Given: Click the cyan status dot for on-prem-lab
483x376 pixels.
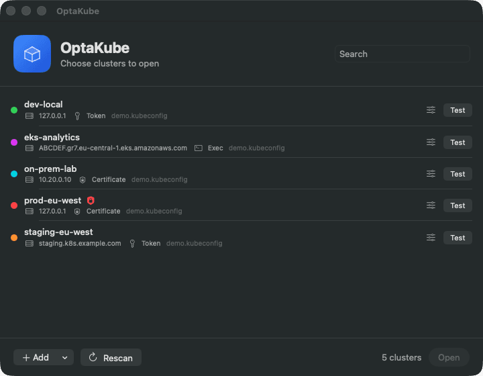Looking at the screenshot, I should point(14,174).
